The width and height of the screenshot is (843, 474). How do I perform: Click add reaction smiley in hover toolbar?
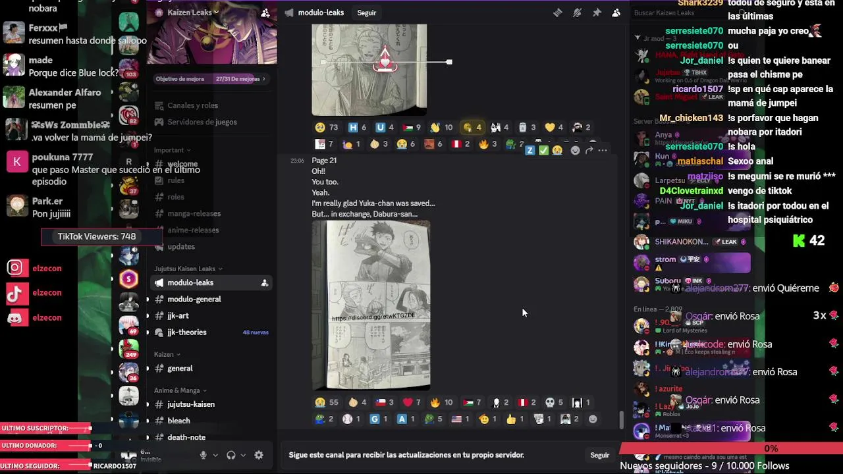point(575,150)
